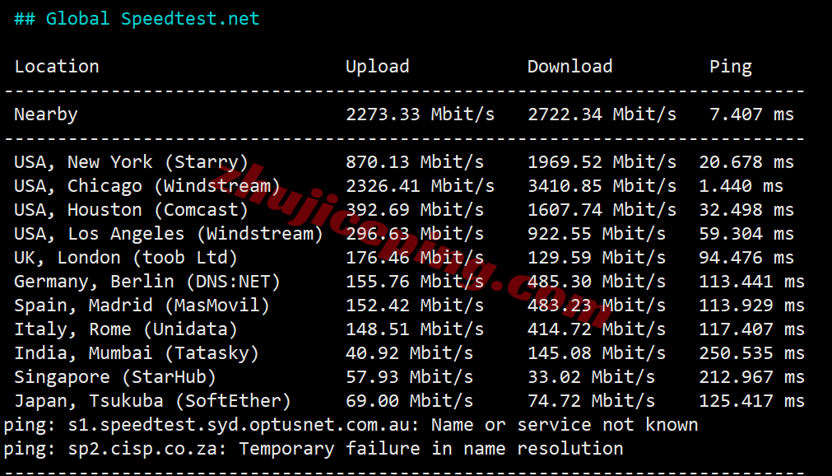Screen dimensions: 832x476
Task: Click Berlin ping 113.441 ms
Action: (x=752, y=282)
